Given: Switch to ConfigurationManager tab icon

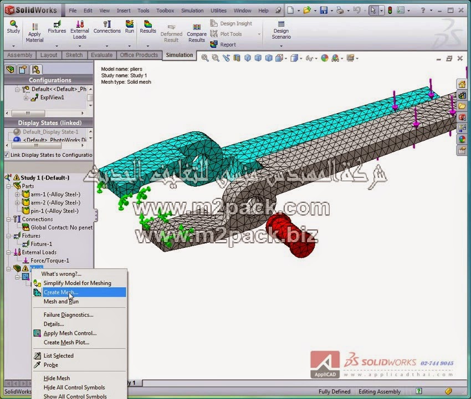Looking at the screenshot, I should (x=36, y=70).
